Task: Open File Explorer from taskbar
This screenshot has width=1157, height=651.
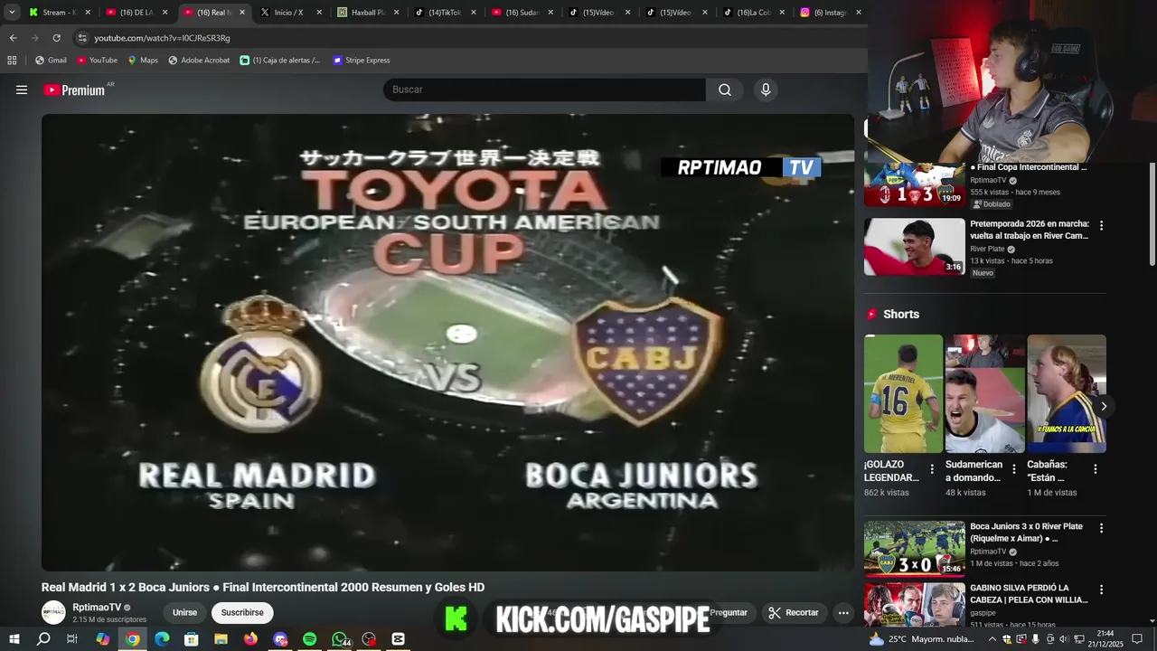Action: (221, 639)
